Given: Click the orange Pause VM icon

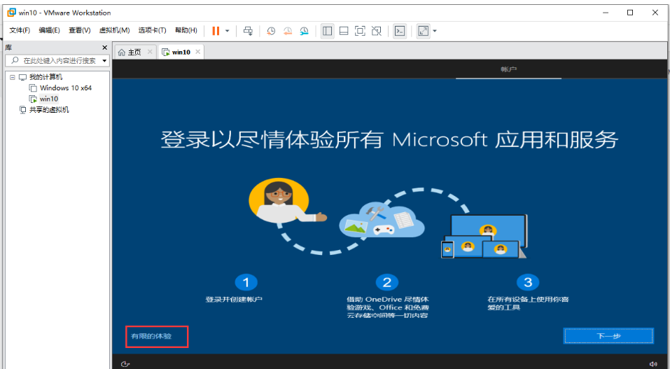Looking at the screenshot, I should tap(216, 31).
